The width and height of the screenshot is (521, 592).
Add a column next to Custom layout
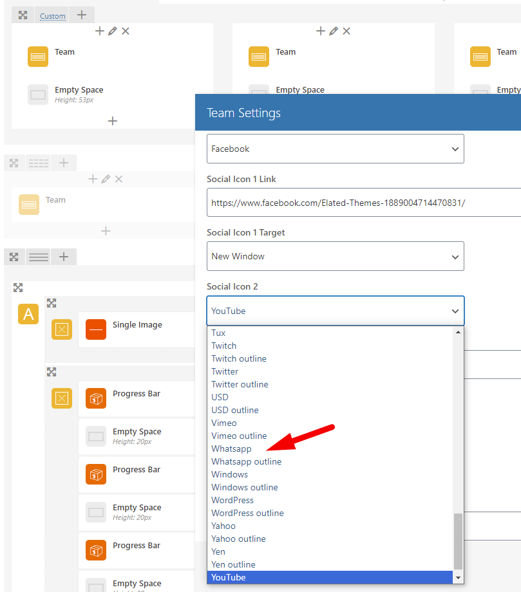click(82, 15)
